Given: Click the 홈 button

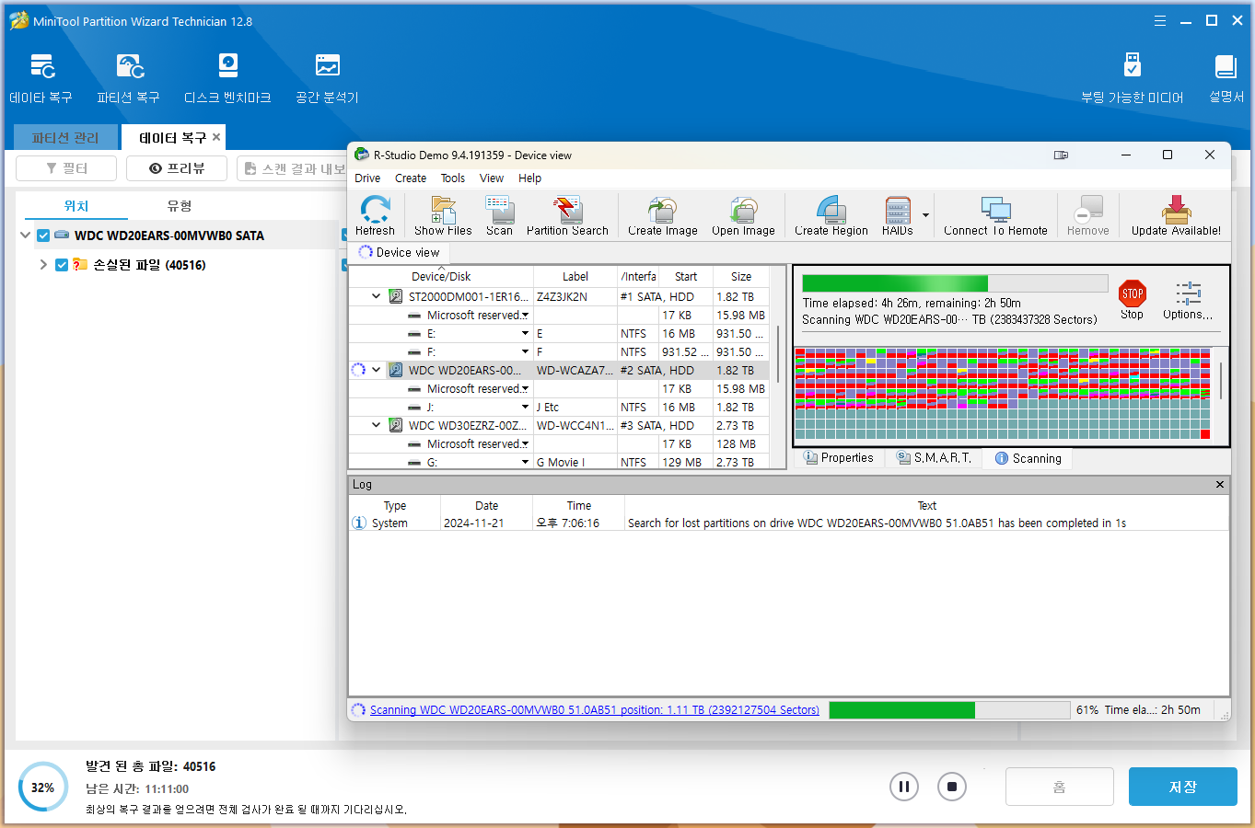Looking at the screenshot, I should pyautogui.click(x=1059, y=787).
